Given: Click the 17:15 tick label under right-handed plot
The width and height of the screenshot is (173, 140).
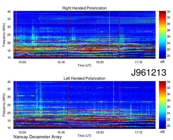Looking at the screenshot, I should pos(139,62).
